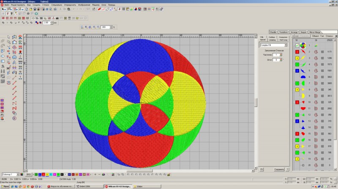The image size is (338, 189).
Task: Click the red TrueView leaf icon
Action: tap(99, 9)
